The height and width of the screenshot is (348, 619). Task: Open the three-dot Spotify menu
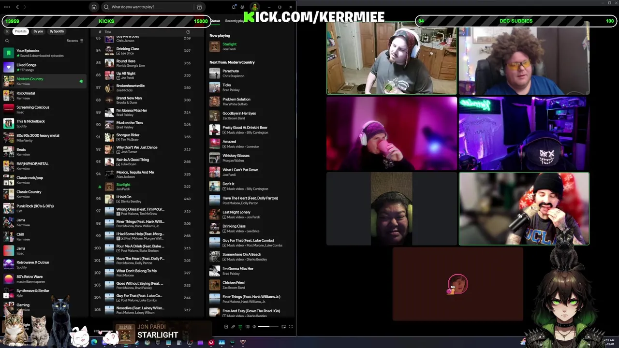pyautogui.click(x=7, y=7)
